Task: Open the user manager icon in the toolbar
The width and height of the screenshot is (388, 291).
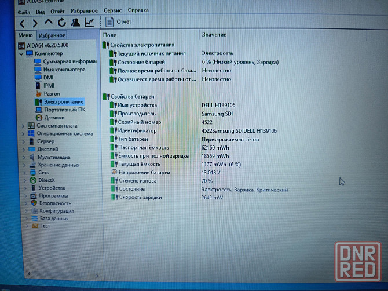Action: [75, 22]
